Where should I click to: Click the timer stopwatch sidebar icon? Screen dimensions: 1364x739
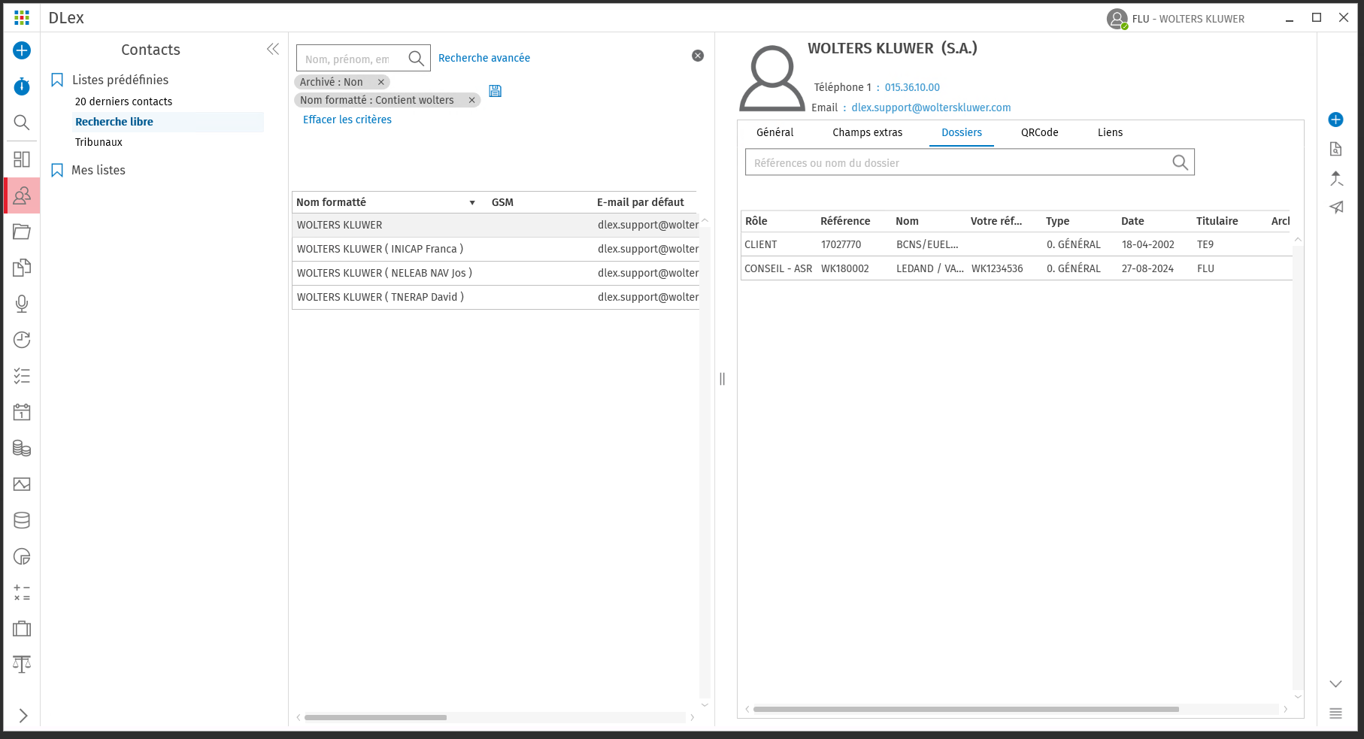pyautogui.click(x=22, y=86)
